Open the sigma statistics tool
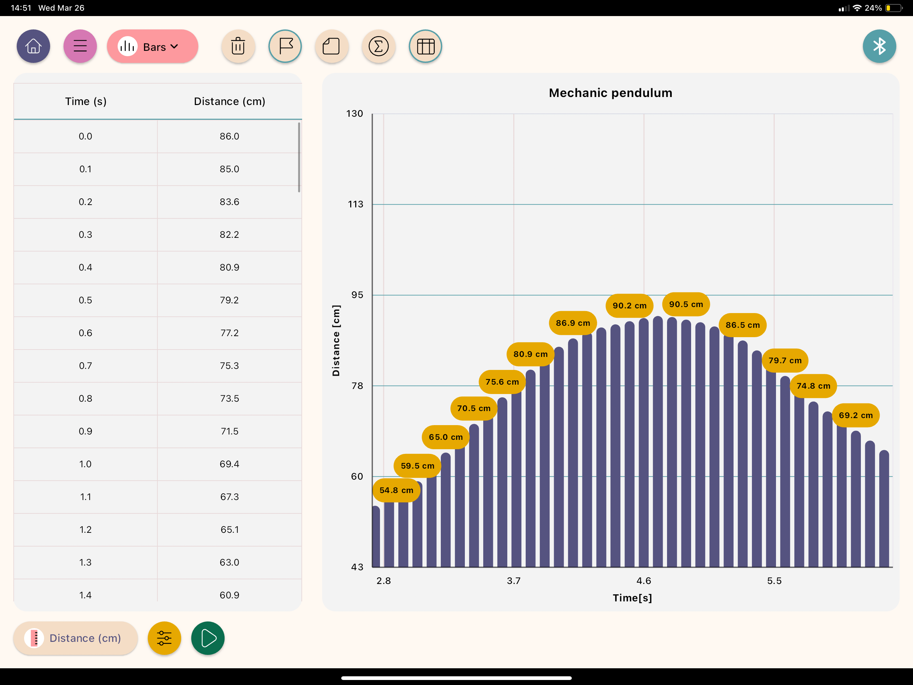Viewport: 913px width, 685px height. pos(379,46)
